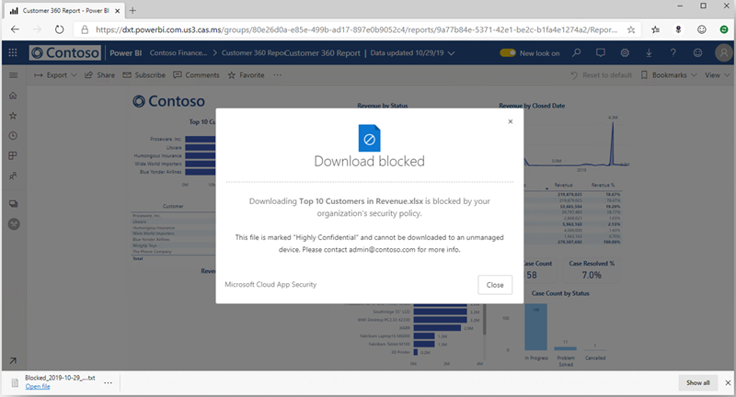Open Favorites star in left sidebar
Screen dimensions: 736x397
click(x=13, y=116)
